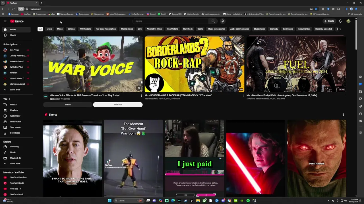Expand the You section header
Screen dimensions: 364x204
7,99
